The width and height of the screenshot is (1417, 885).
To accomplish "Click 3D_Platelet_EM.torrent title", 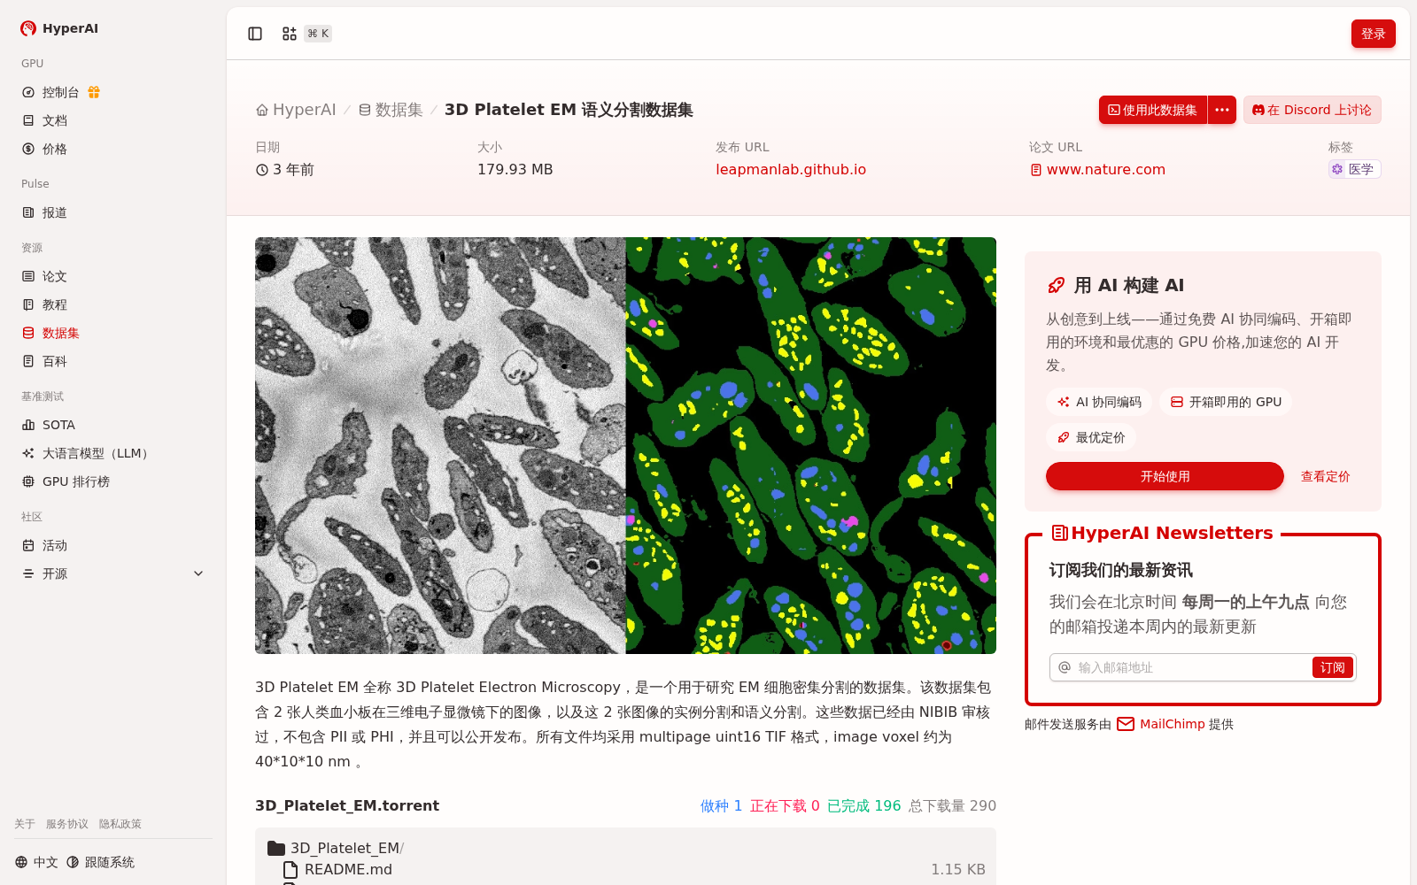I will tap(347, 805).
